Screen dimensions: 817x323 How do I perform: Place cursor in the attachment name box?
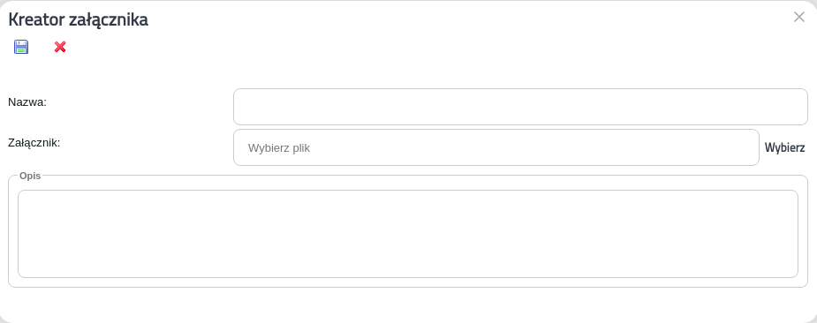(520, 107)
